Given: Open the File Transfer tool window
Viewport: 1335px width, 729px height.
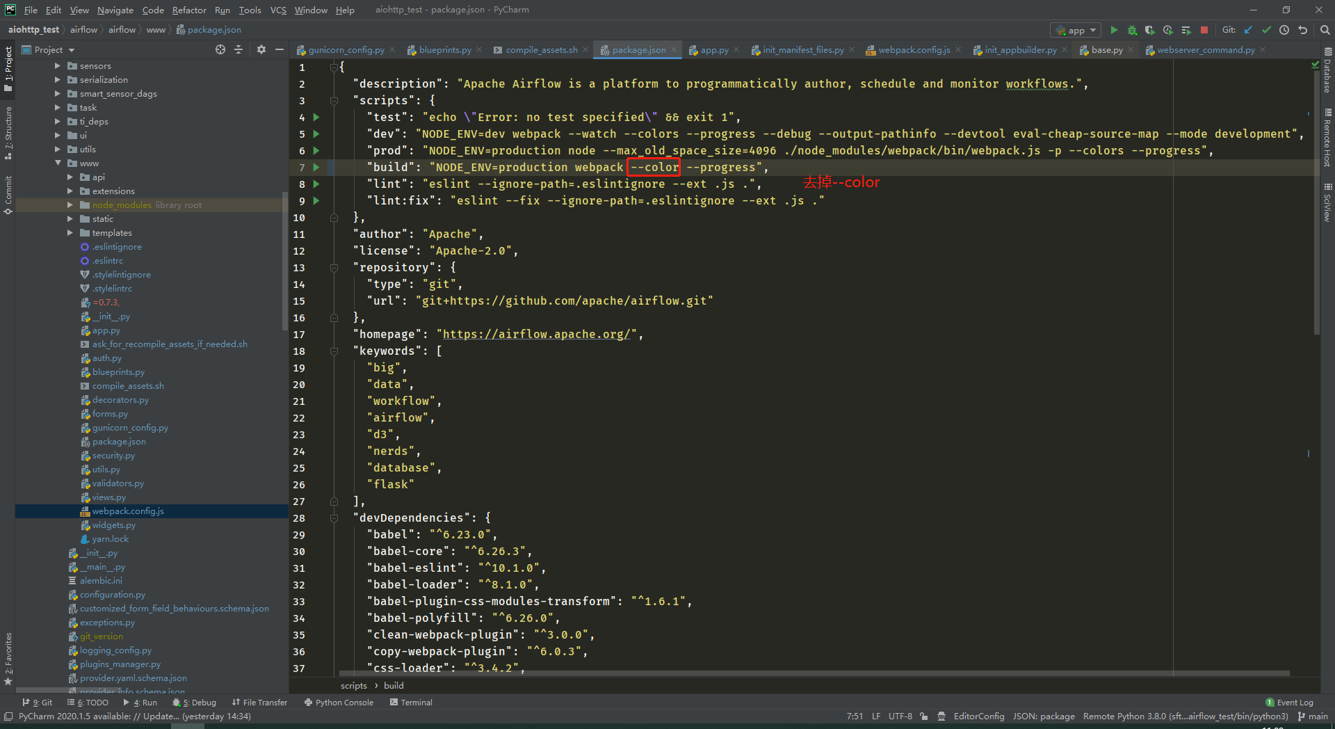Looking at the screenshot, I should 259,703.
